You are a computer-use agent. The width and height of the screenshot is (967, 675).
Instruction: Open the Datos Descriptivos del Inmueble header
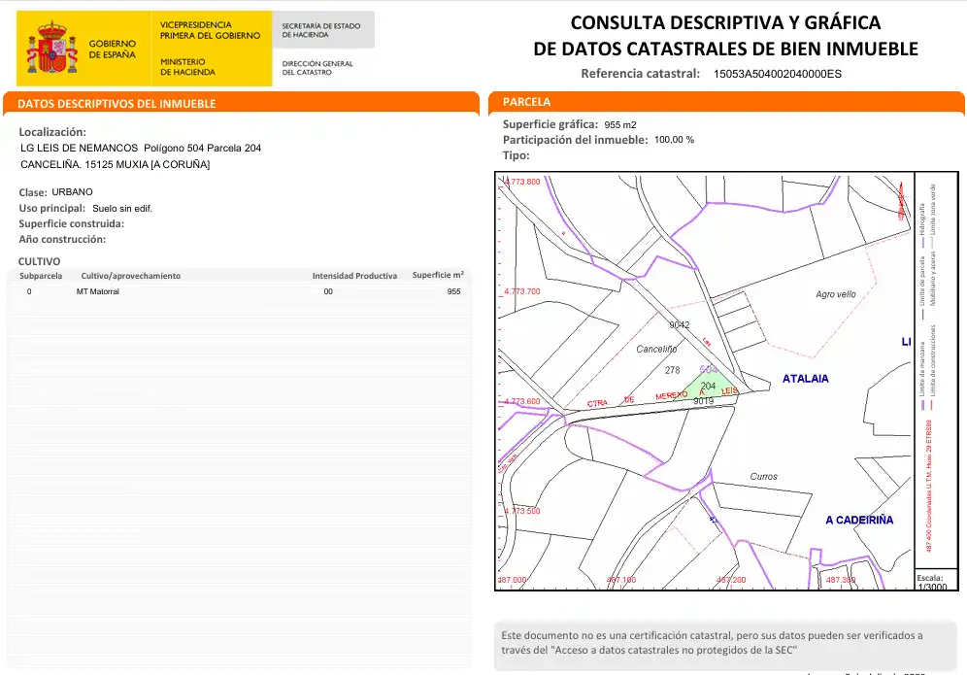click(241, 103)
